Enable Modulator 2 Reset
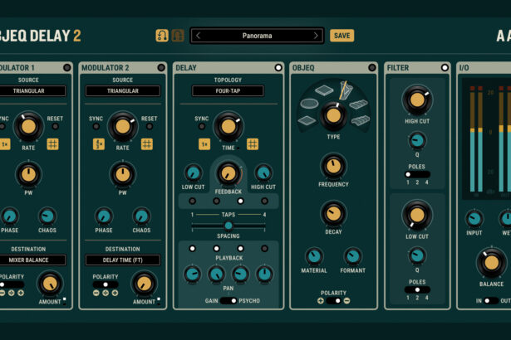 pyautogui.click(x=150, y=126)
